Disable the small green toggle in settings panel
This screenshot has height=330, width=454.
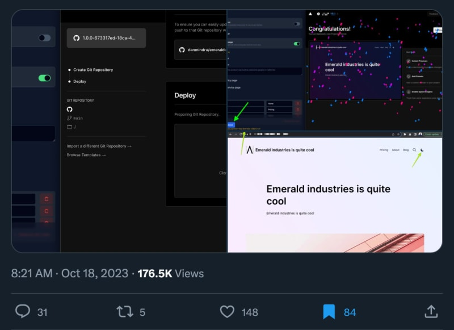click(x=297, y=44)
